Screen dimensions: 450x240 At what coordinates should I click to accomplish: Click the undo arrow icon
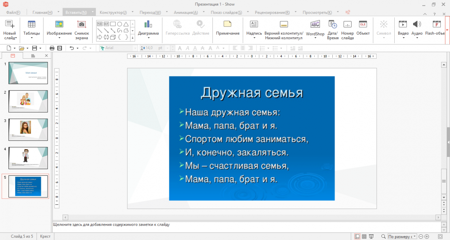tap(72, 48)
